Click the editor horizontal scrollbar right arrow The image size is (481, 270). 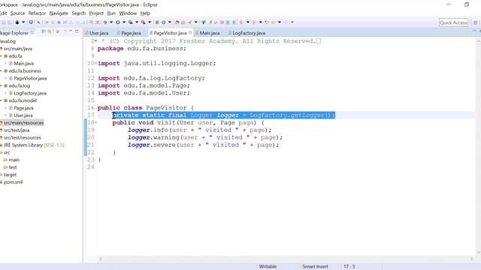tap(471, 259)
